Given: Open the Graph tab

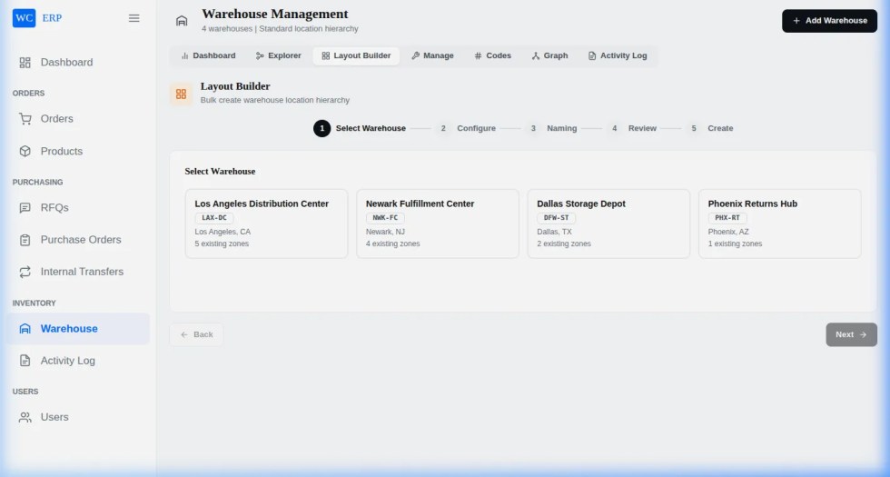Looking at the screenshot, I should tap(549, 55).
